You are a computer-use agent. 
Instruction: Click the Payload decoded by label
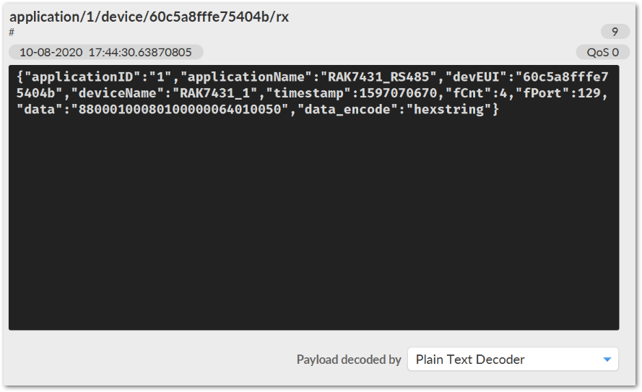(x=349, y=360)
